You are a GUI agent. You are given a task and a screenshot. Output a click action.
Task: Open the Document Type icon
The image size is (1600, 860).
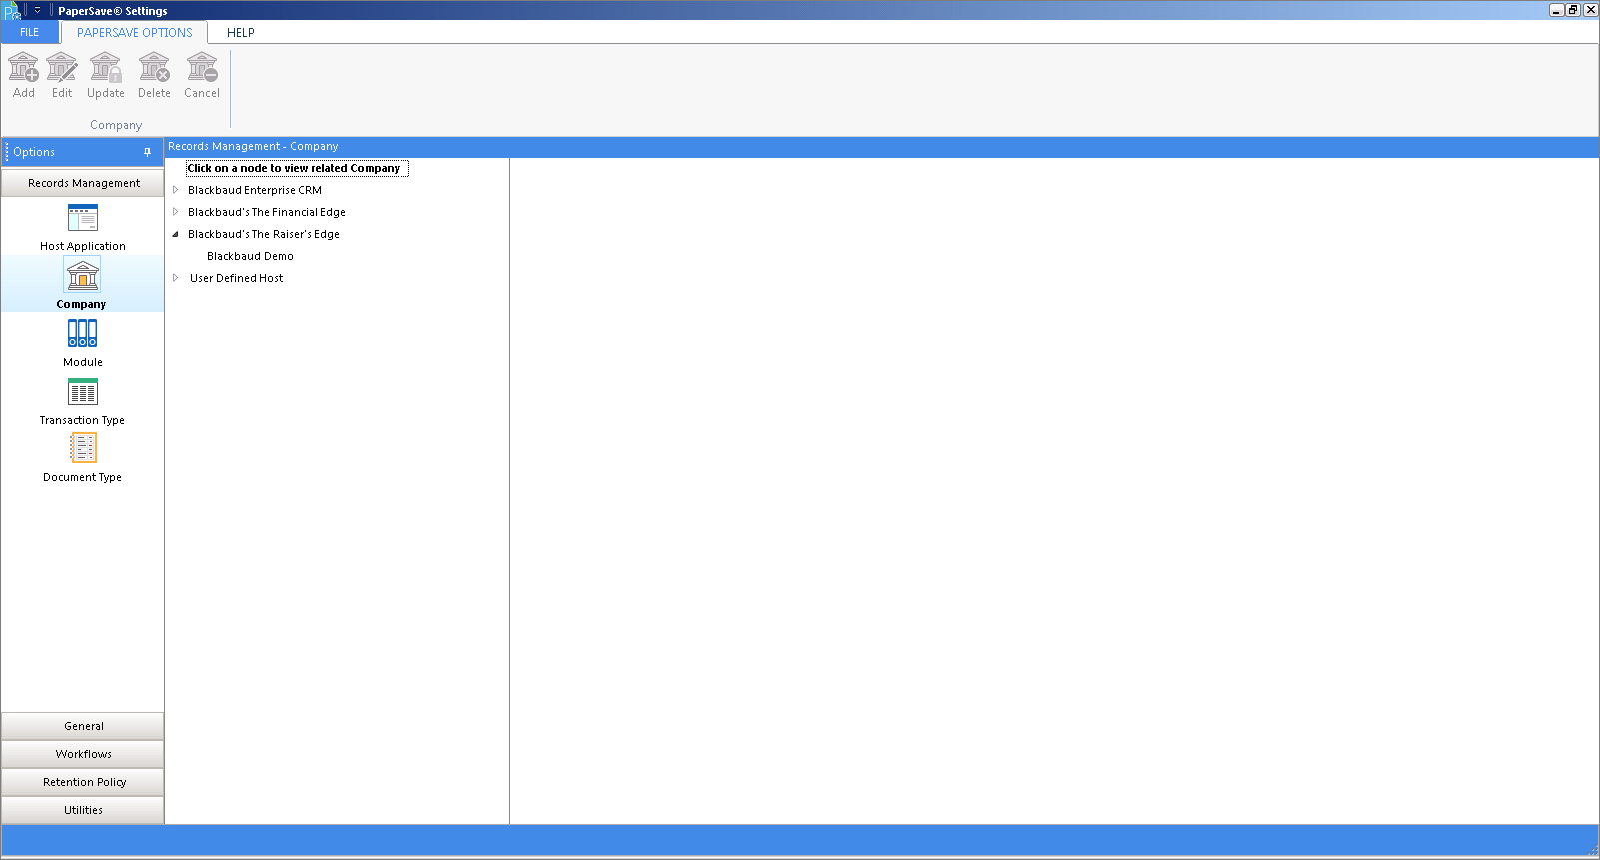pos(83,448)
